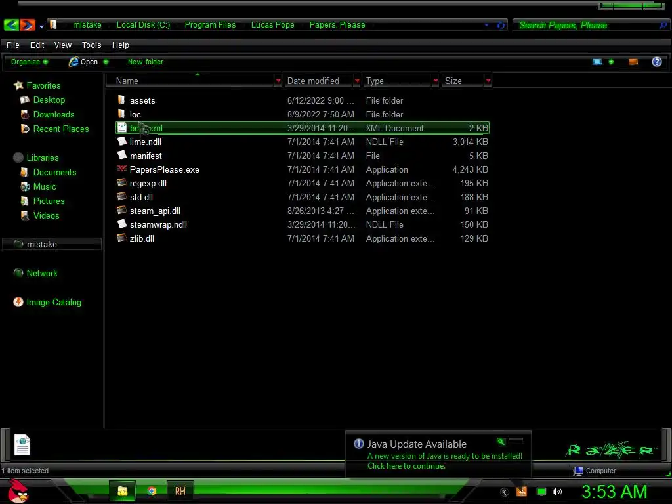Viewport: 672px width, 504px height.
Task: Select the regexp.dll file icon
Action: (121, 182)
